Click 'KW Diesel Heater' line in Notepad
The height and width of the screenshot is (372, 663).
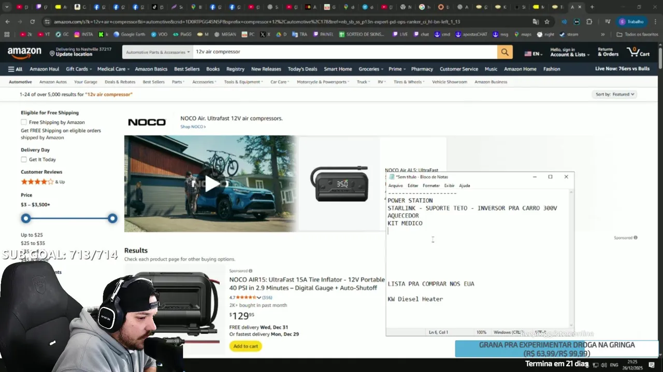415,299
